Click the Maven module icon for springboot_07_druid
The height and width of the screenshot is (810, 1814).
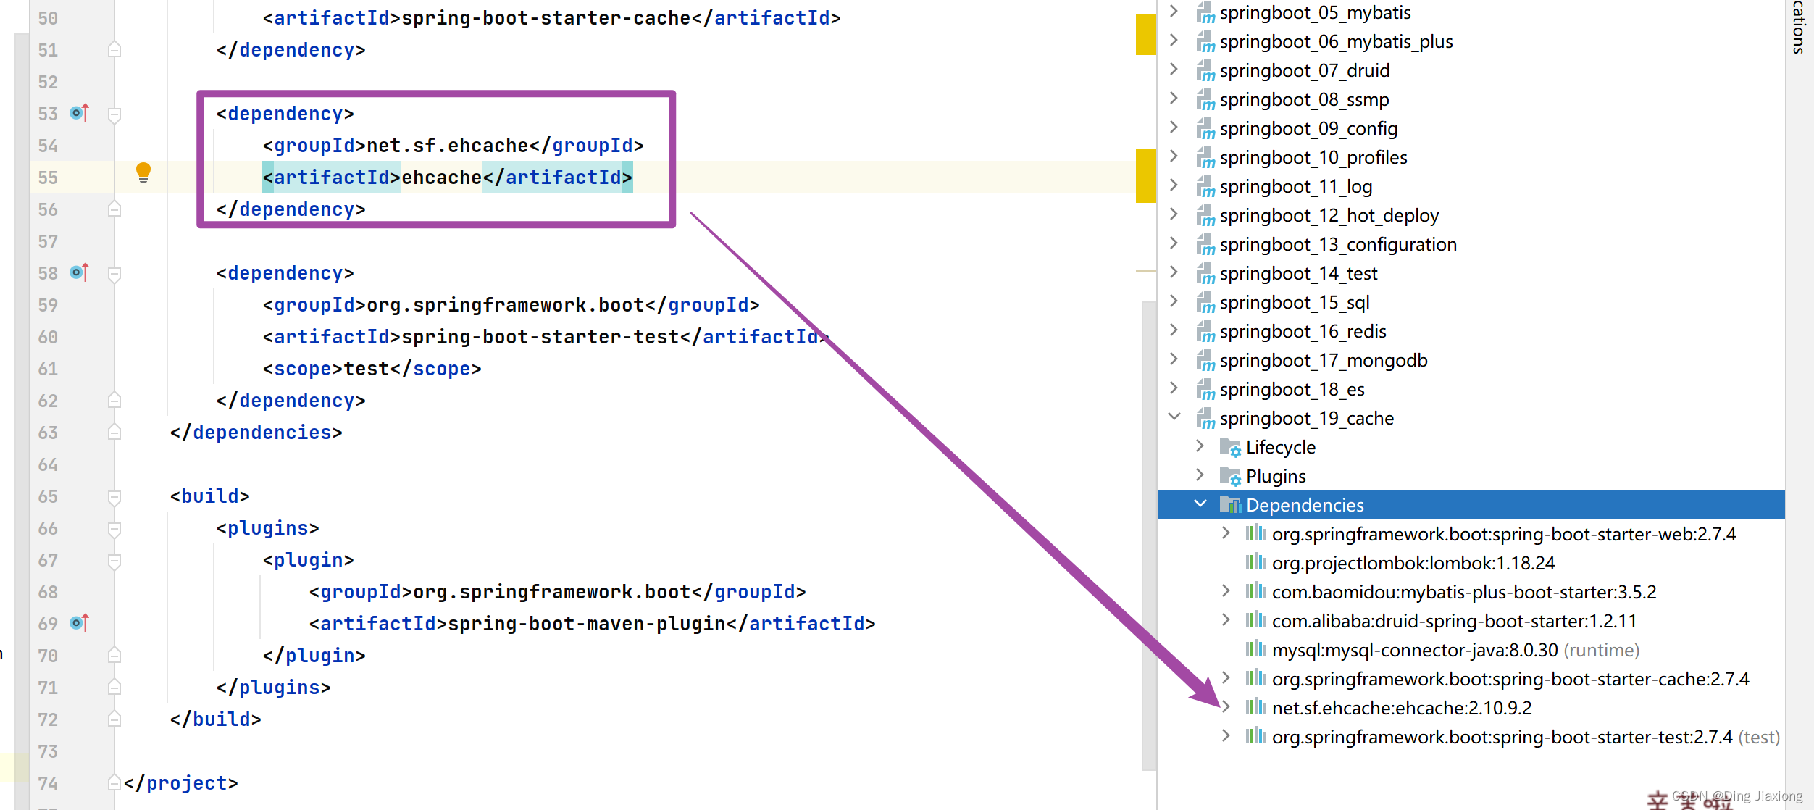pos(1205,71)
